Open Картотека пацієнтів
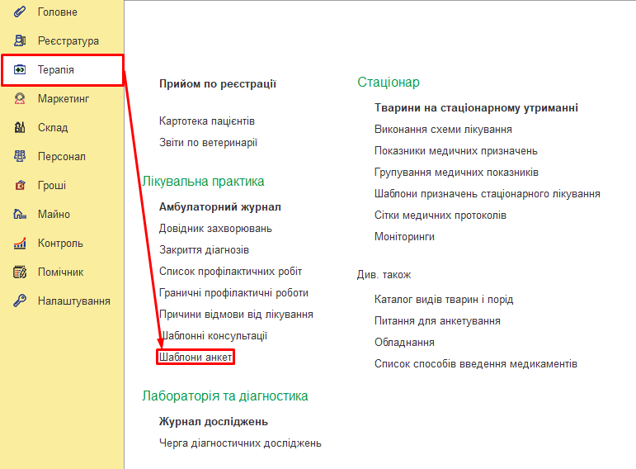 (207, 121)
